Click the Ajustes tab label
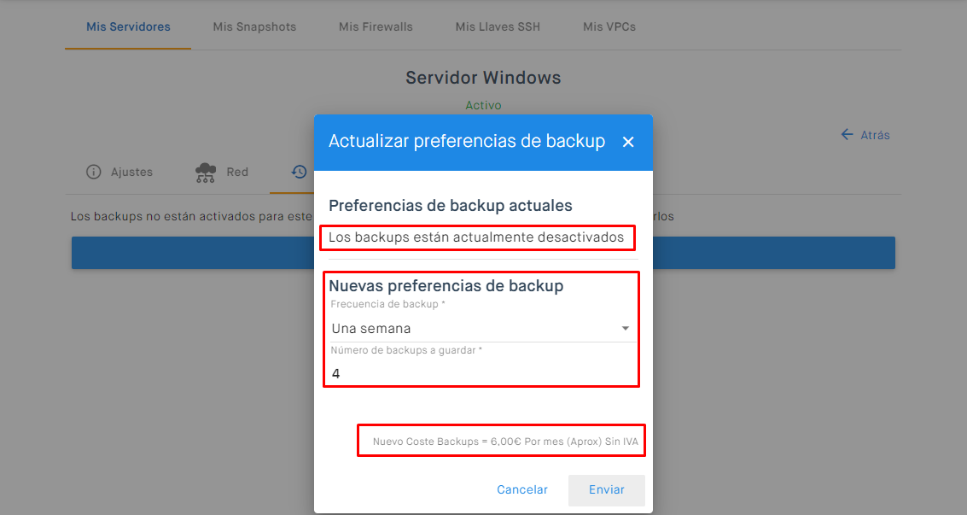This screenshot has height=515, width=967. click(131, 172)
